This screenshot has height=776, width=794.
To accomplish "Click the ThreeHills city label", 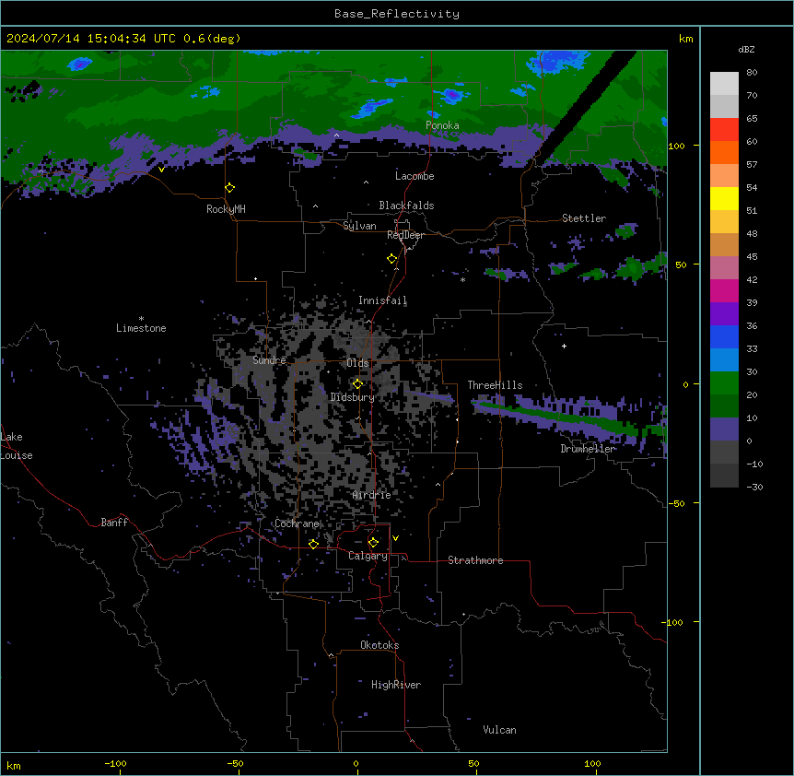I will pyautogui.click(x=496, y=385).
